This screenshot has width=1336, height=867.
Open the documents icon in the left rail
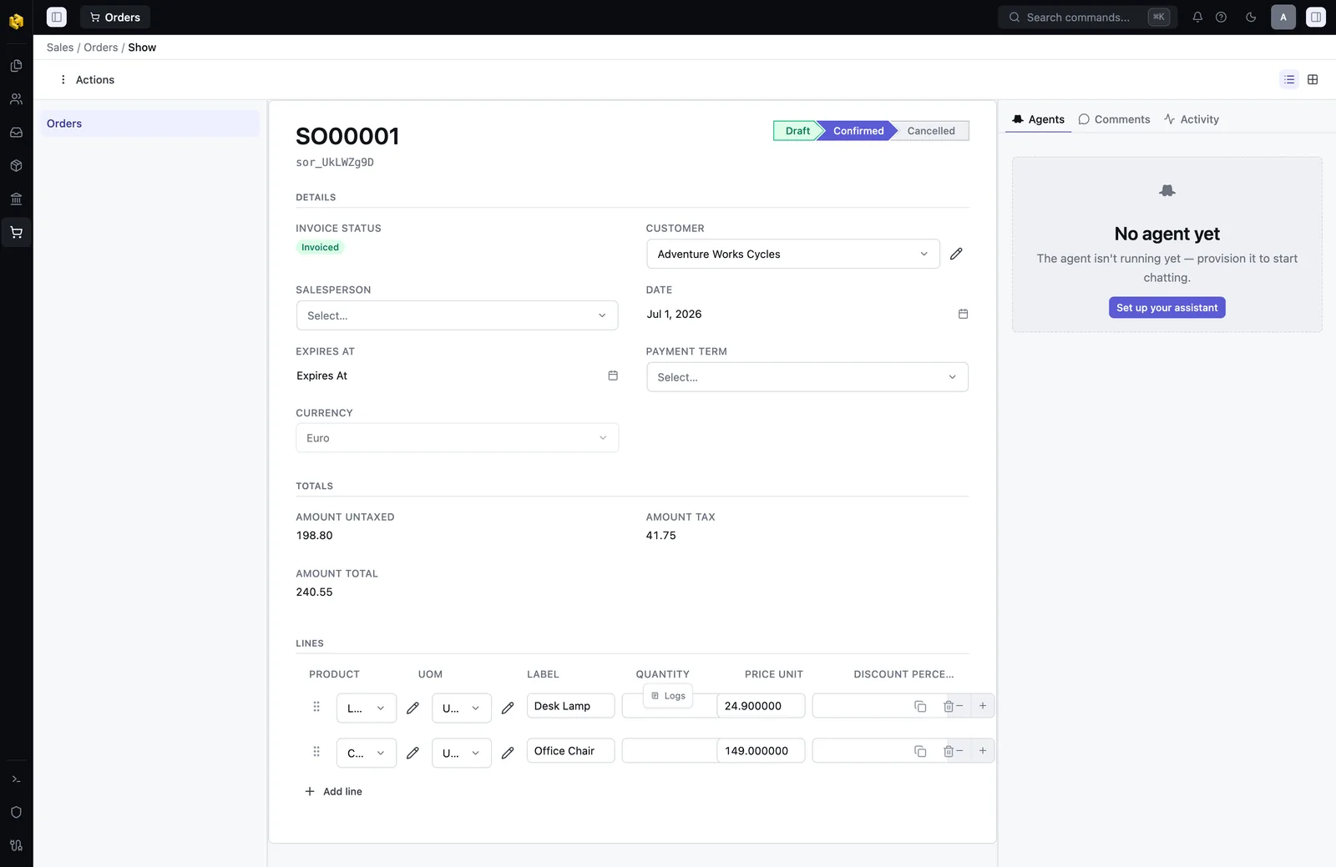pyautogui.click(x=16, y=66)
